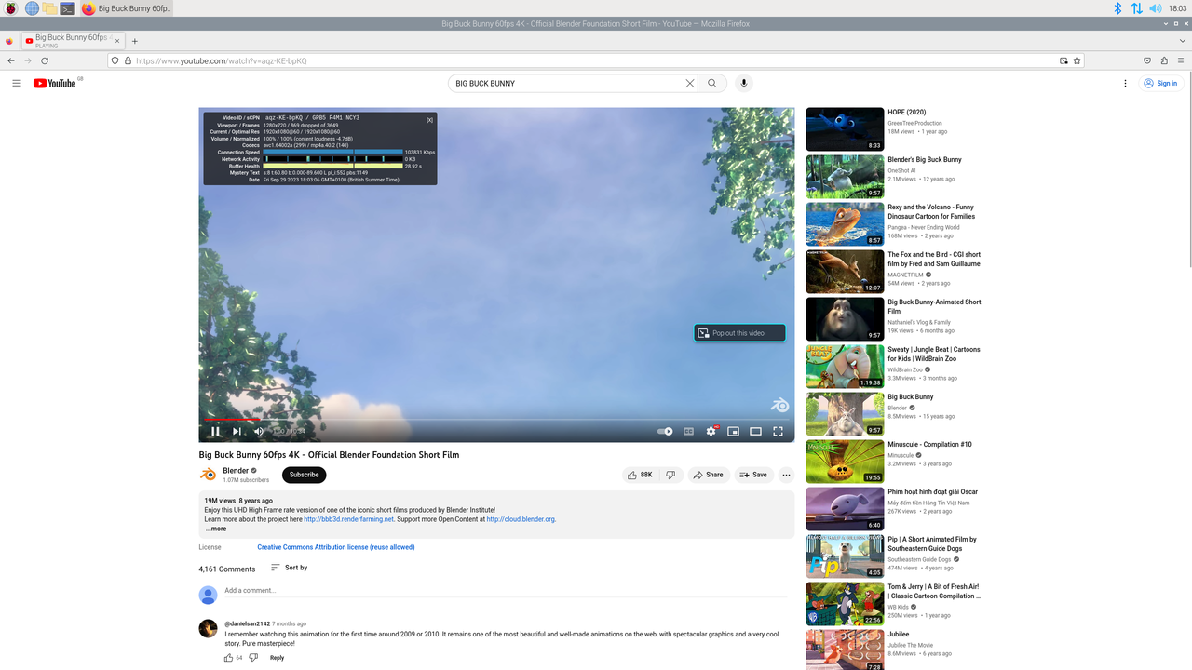This screenshot has width=1192, height=670.
Task: Expand description with ...more
Action: pos(216,529)
